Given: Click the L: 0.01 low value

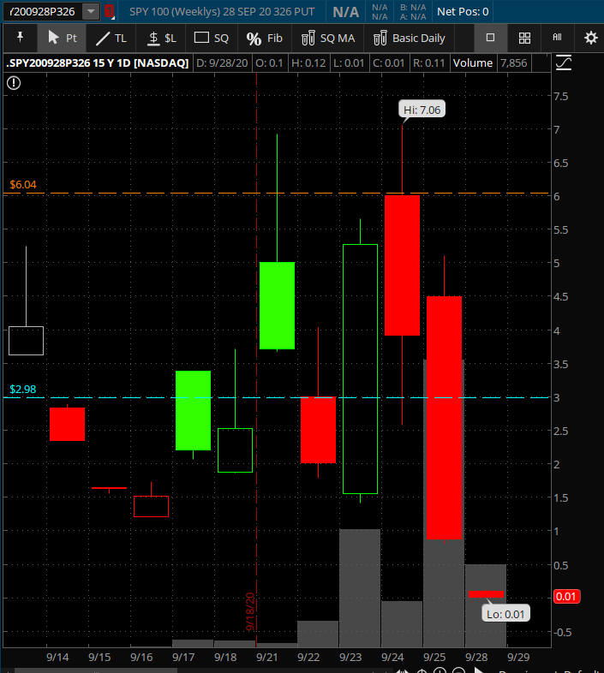Looking at the screenshot, I should 349,63.
